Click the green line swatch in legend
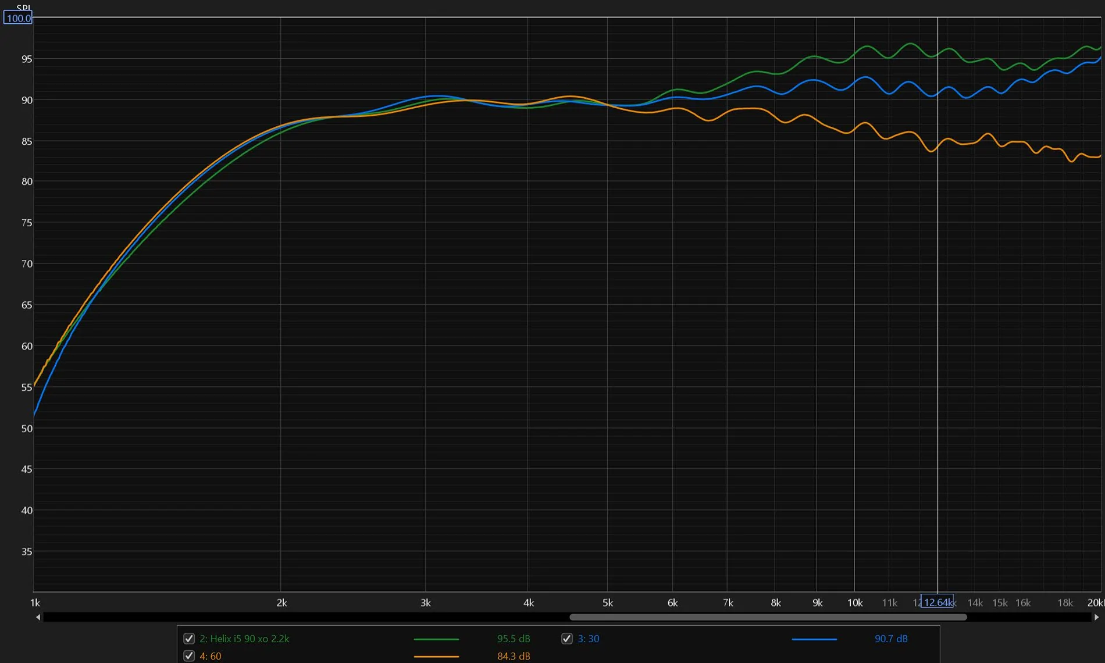Image resolution: width=1105 pixels, height=663 pixels. tap(436, 639)
